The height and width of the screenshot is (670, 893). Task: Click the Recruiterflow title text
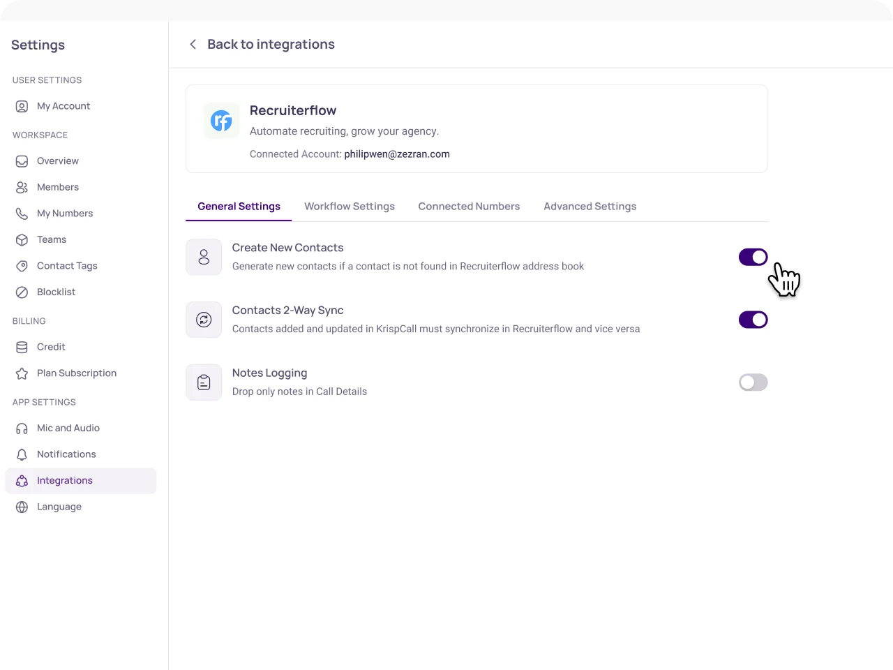[293, 110]
